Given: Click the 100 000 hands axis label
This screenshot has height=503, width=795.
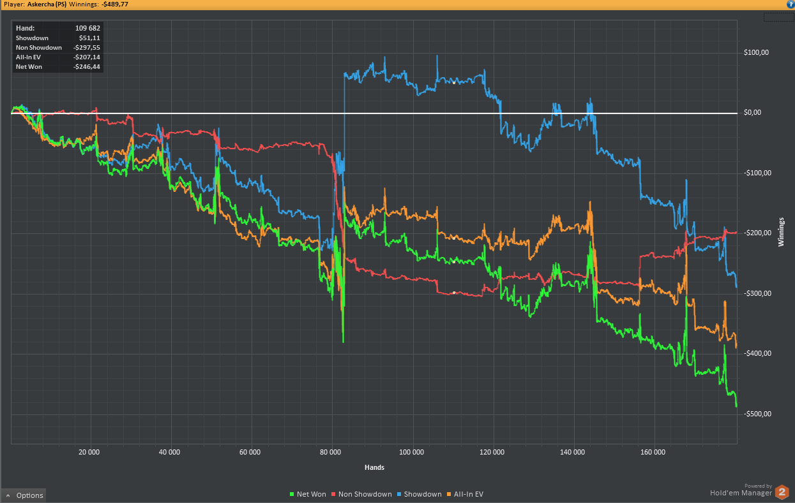Looking at the screenshot, I should pos(411,452).
